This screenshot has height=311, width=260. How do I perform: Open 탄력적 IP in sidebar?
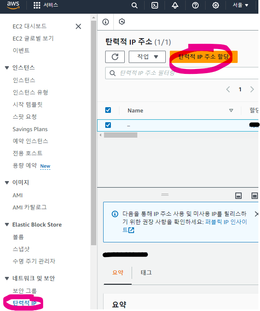(x=25, y=303)
